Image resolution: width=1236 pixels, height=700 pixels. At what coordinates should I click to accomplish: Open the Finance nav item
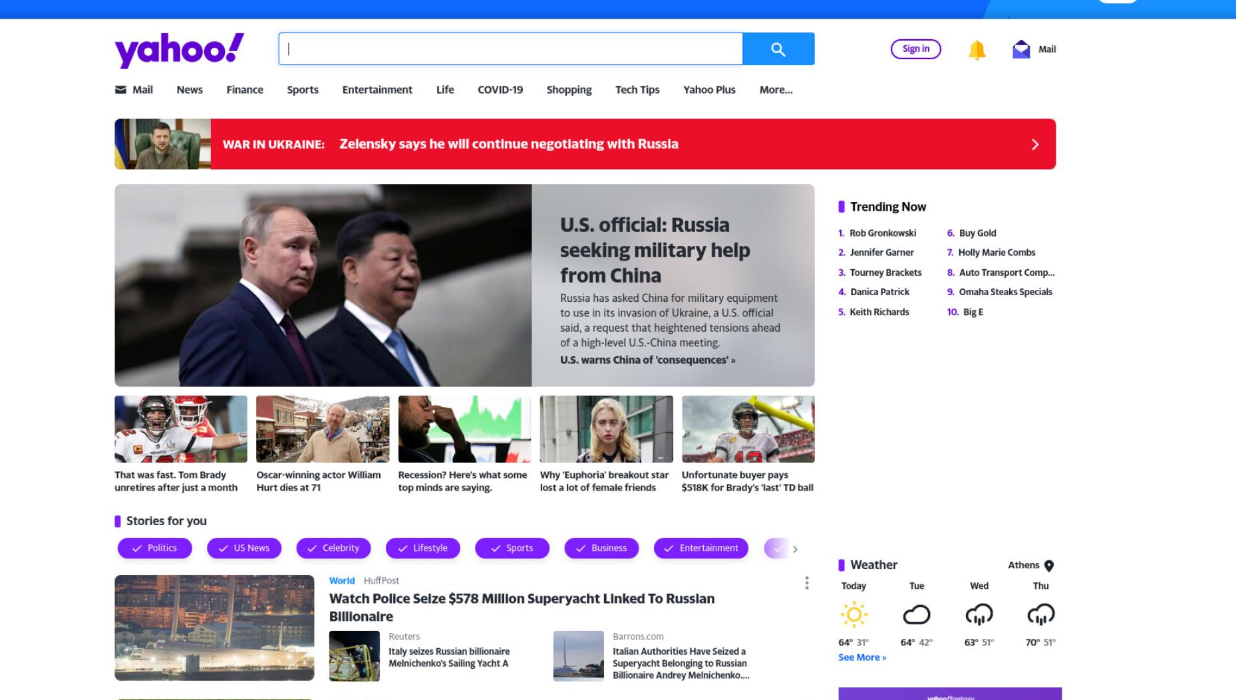click(x=245, y=90)
